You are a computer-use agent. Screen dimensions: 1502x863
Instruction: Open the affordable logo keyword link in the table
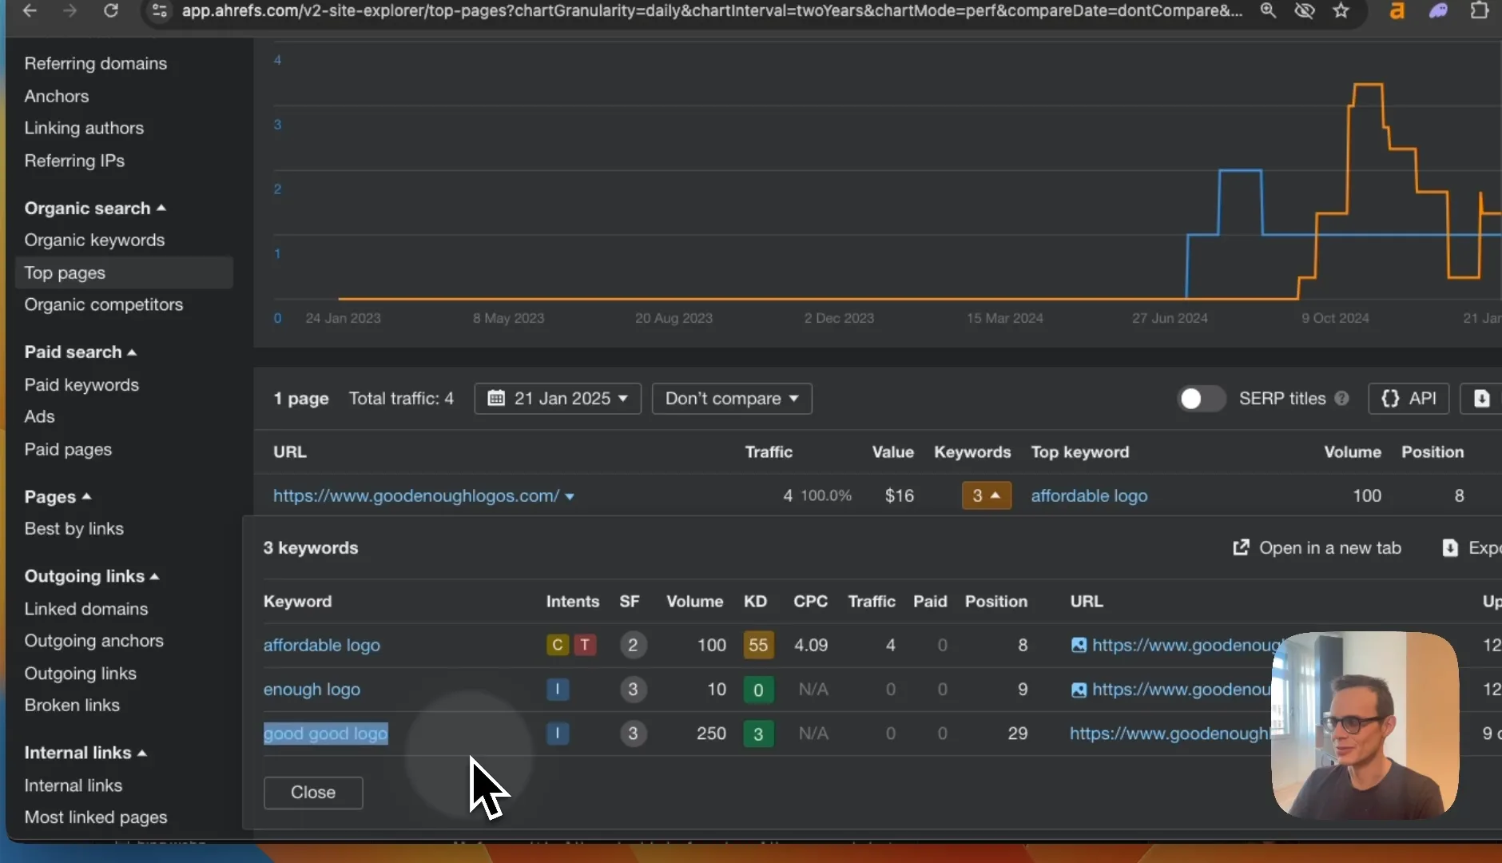[x=322, y=645]
